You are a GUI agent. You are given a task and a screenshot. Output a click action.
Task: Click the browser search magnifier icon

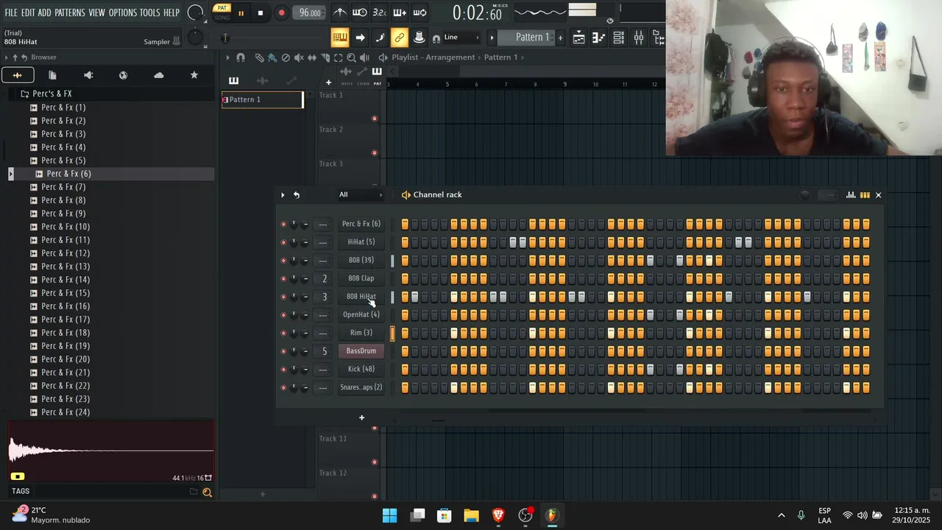click(207, 492)
